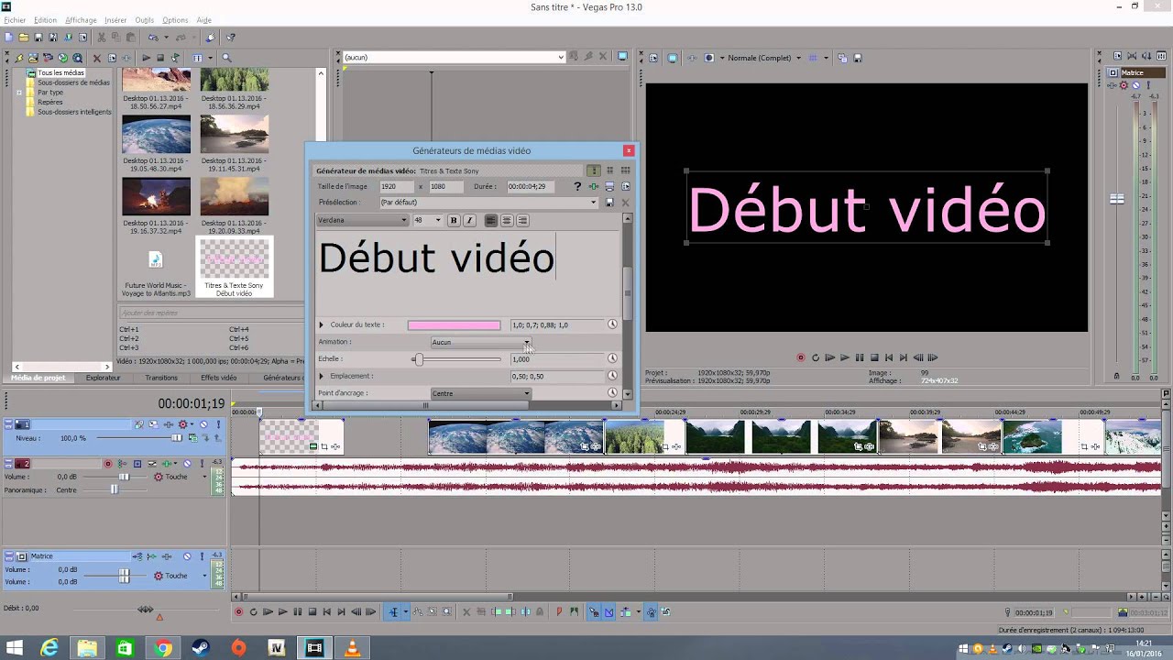Solo video track 1
The width and height of the screenshot is (1173, 660).
[217, 424]
